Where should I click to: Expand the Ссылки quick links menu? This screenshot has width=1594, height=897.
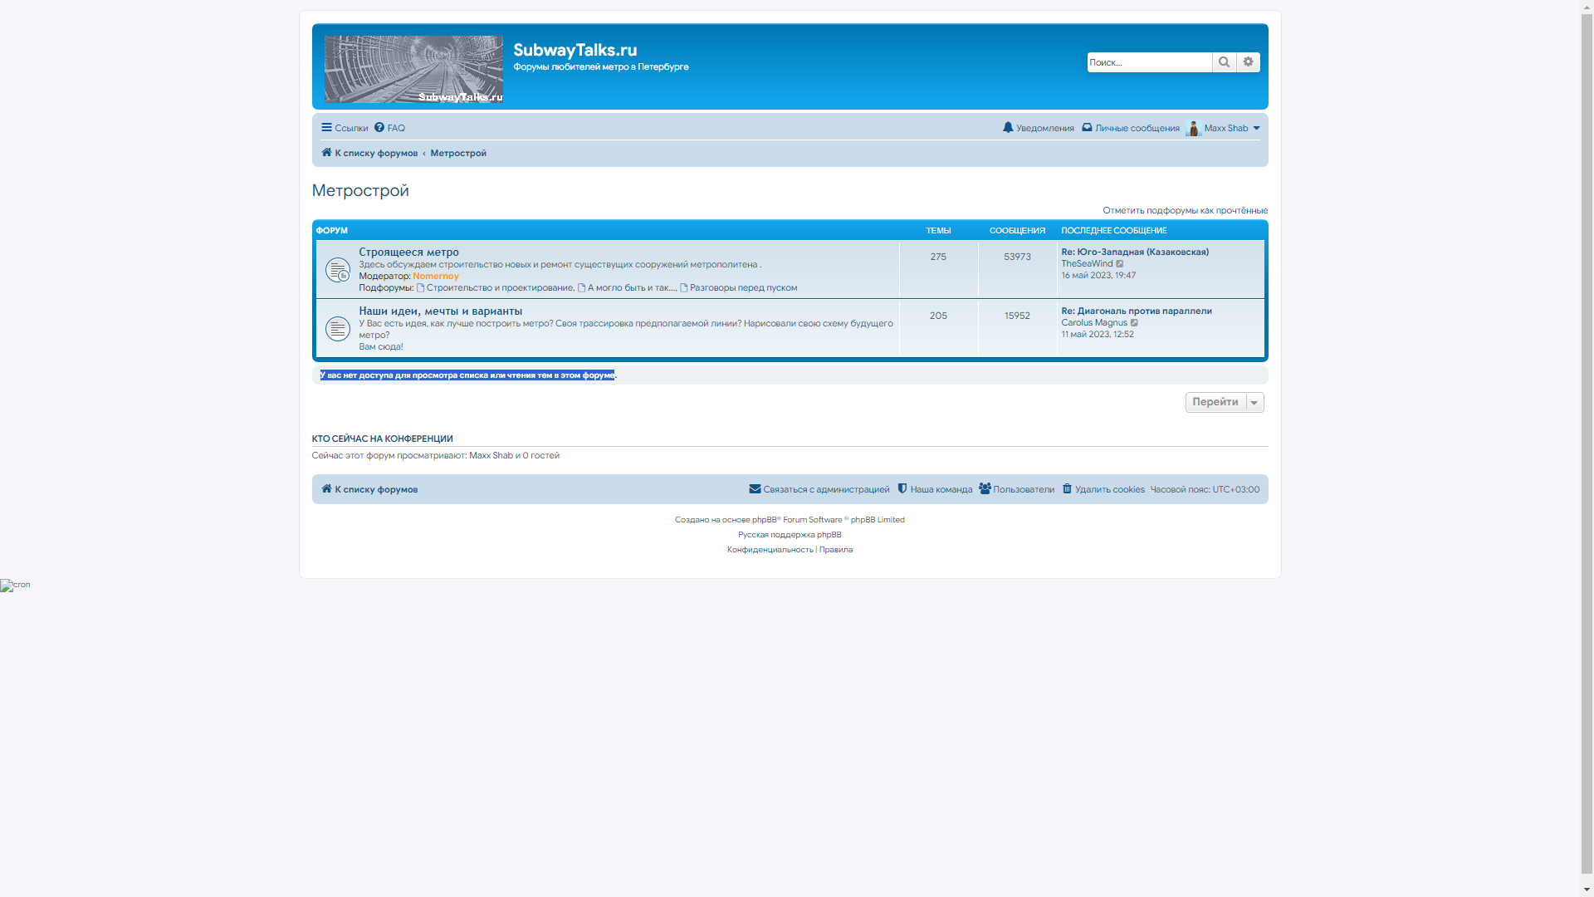point(345,128)
